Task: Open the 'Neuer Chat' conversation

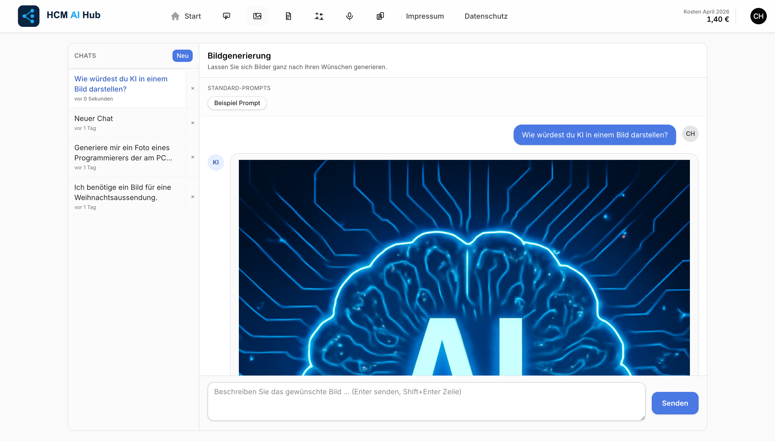Action: click(x=127, y=123)
